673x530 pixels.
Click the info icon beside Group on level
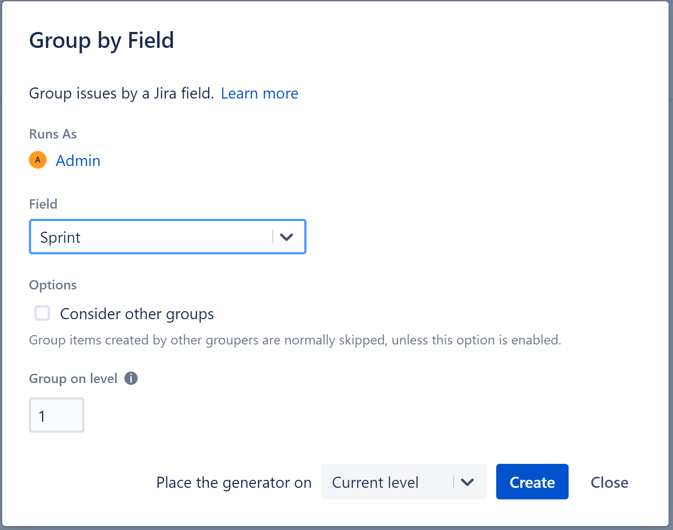(x=131, y=379)
